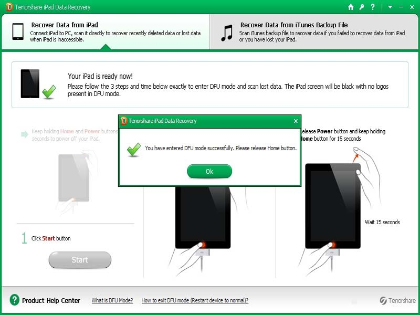Click the Product Help Center label
The image size is (420, 315).
(x=51, y=300)
